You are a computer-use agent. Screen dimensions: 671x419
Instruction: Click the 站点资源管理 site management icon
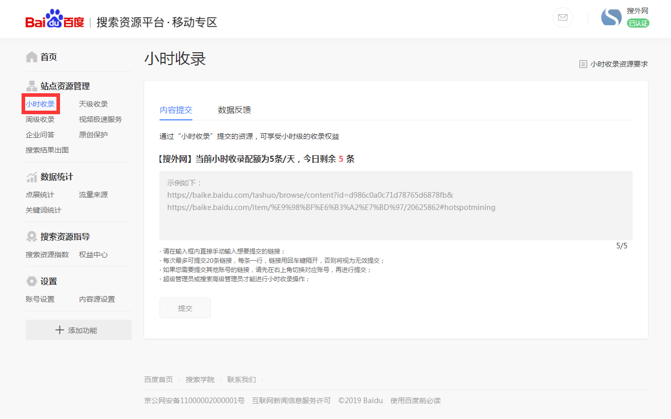coord(32,86)
